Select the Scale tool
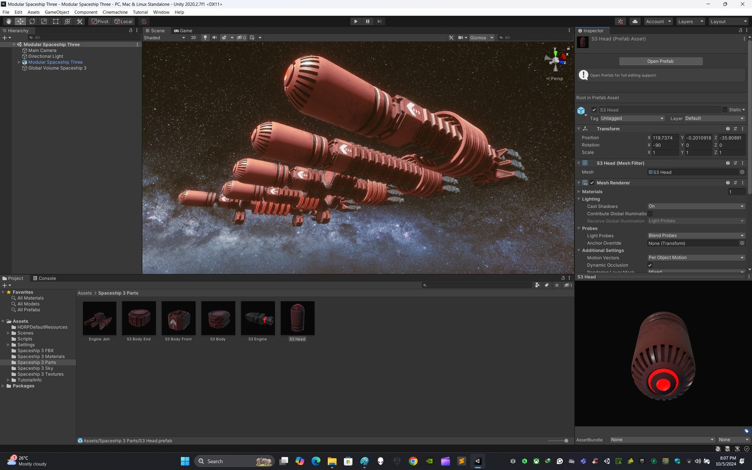The height and width of the screenshot is (470, 752). point(44,21)
